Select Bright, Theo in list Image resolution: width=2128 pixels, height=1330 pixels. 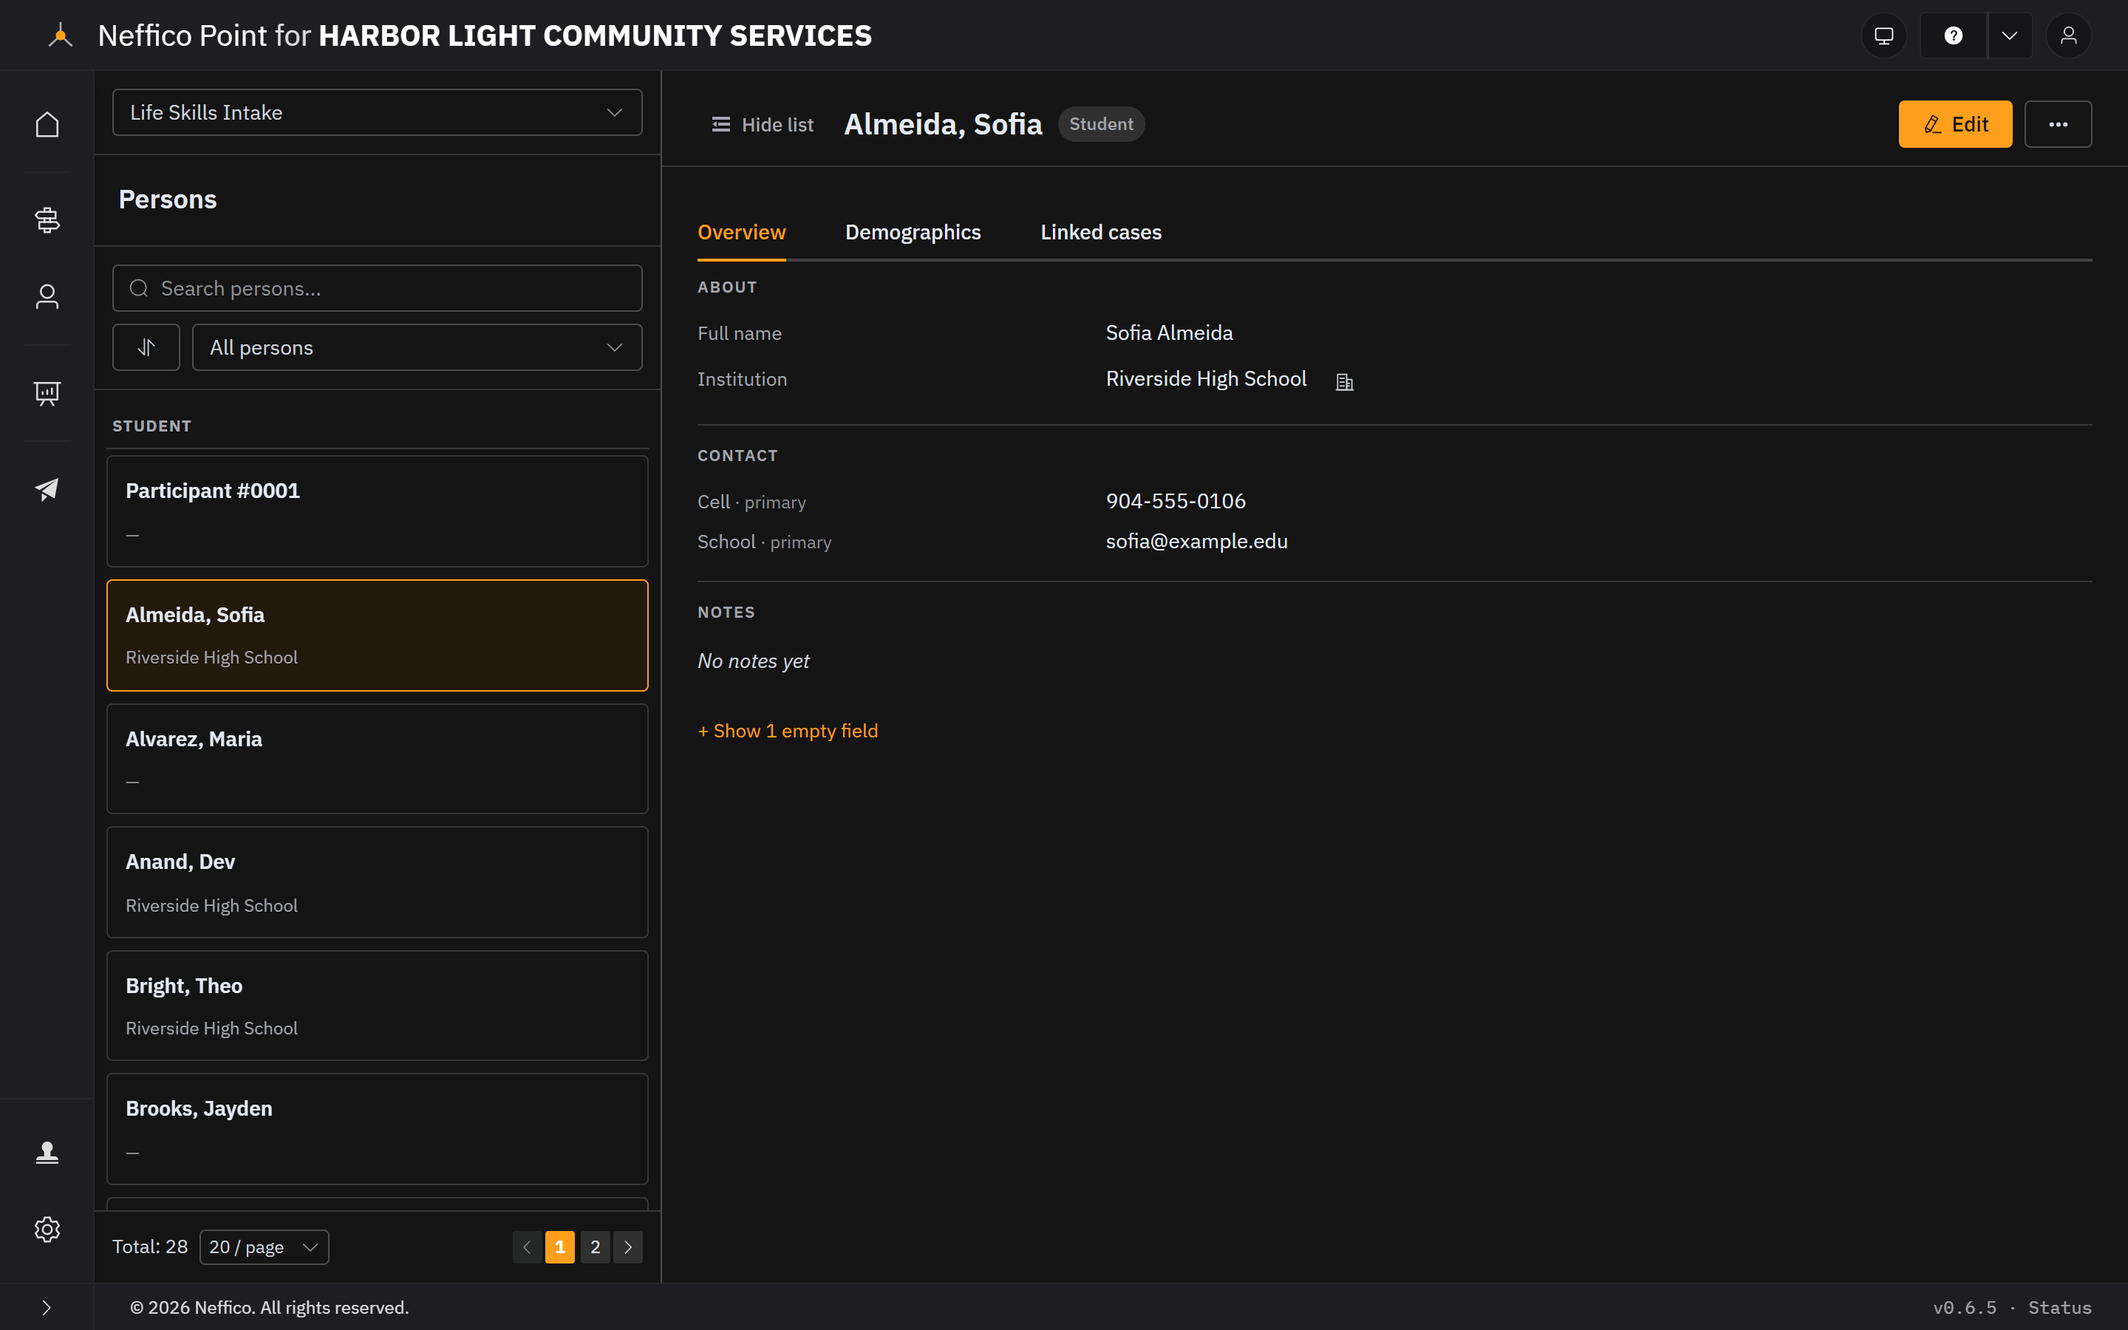tap(378, 1006)
